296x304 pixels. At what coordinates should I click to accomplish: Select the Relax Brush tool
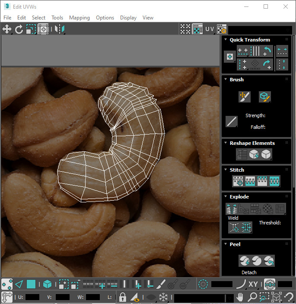tap(265, 97)
